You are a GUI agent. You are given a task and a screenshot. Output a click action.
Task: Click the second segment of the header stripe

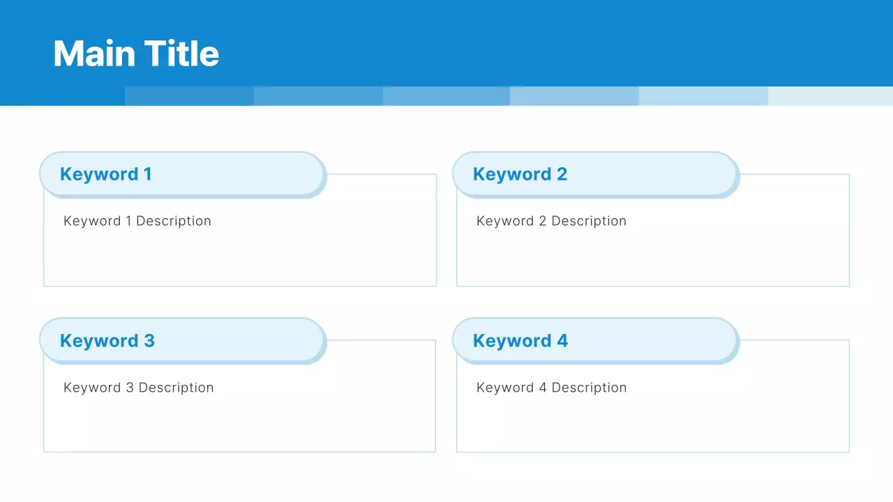point(318,96)
